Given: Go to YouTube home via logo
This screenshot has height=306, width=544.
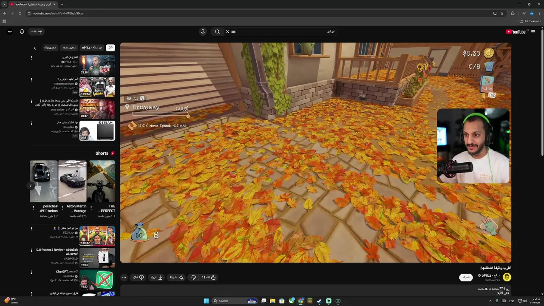Looking at the screenshot, I should (x=516, y=31).
